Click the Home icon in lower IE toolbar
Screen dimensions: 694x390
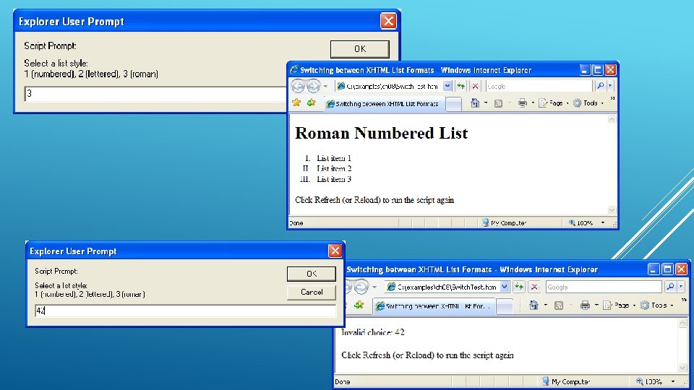click(x=534, y=305)
